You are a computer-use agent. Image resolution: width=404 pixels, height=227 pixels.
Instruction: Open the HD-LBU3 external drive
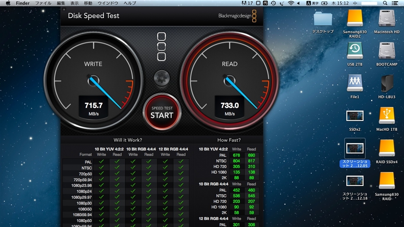(x=387, y=83)
